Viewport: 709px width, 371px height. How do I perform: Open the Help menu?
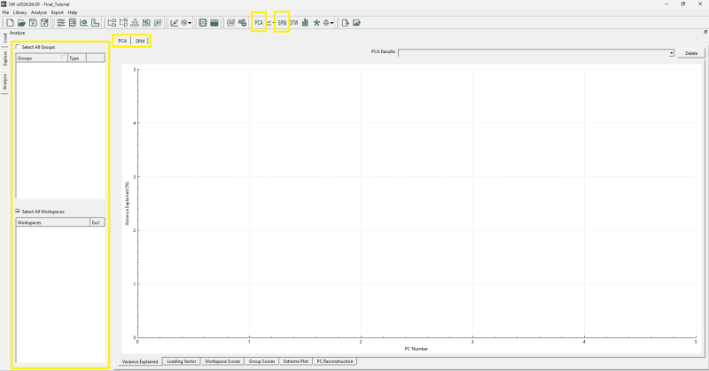pyautogui.click(x=73, y=12)
